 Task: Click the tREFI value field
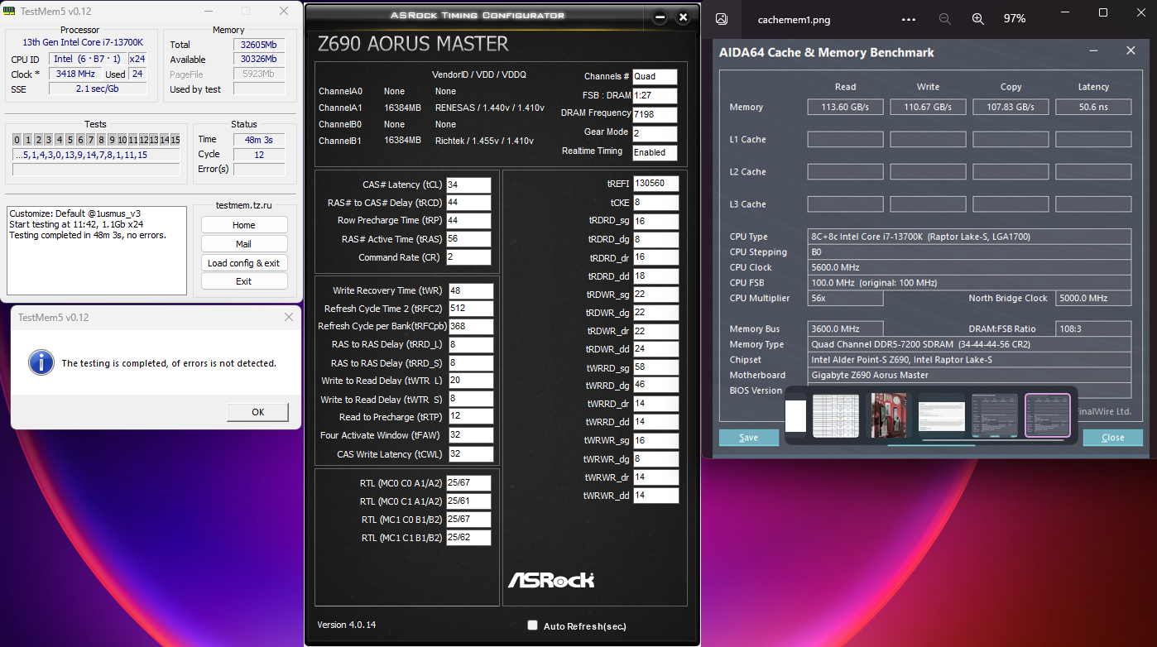pos(655,184)
